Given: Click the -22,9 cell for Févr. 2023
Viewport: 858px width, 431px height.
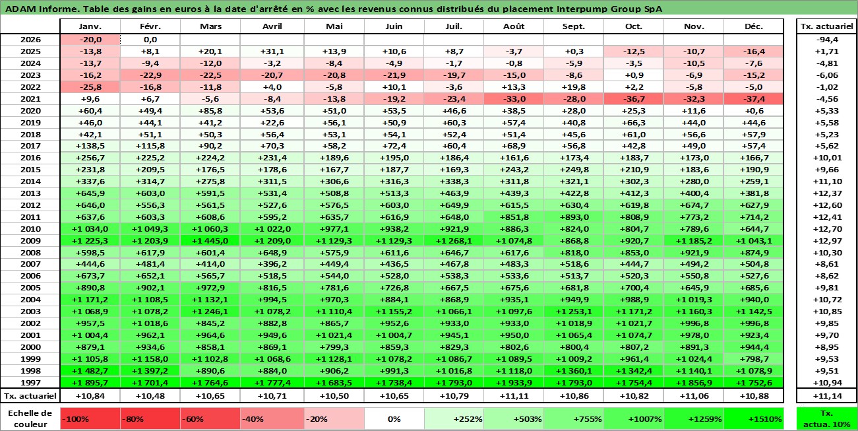Looking at the screenshot, I should (x=150, y=75).
